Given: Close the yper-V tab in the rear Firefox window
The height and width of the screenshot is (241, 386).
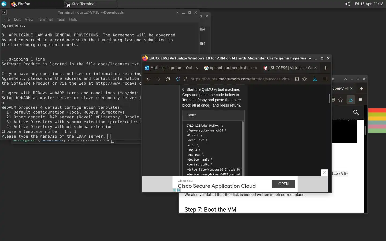Looking at the screenshot, I should 351,88.
